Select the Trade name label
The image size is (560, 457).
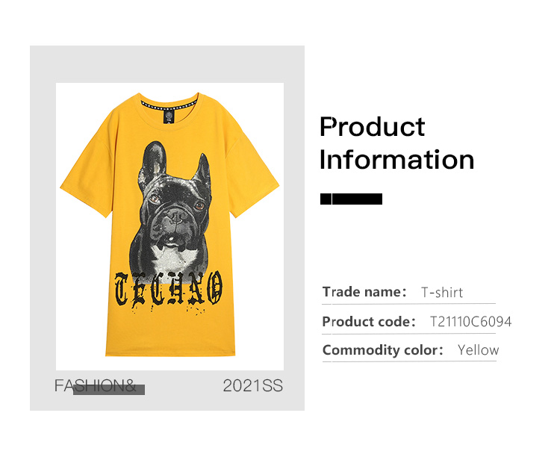pyautogui.click(x=364, y=292)
